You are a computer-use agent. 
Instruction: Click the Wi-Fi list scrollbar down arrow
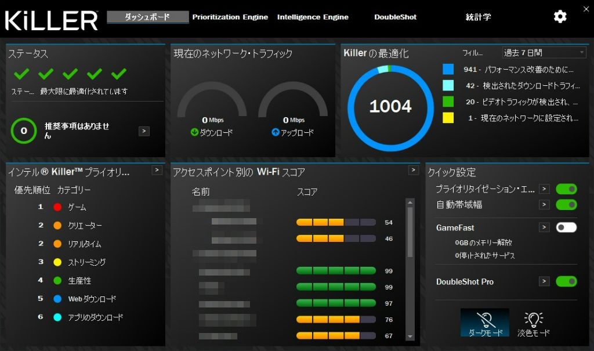click(x=410, y=336)
